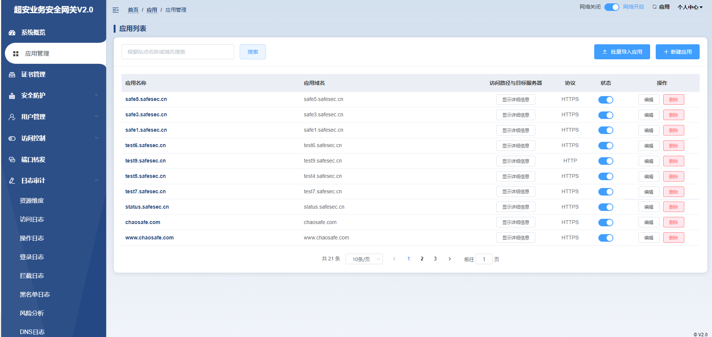
Task: Toggle the network on/off switch in header
Action: (x=611, y=7)
